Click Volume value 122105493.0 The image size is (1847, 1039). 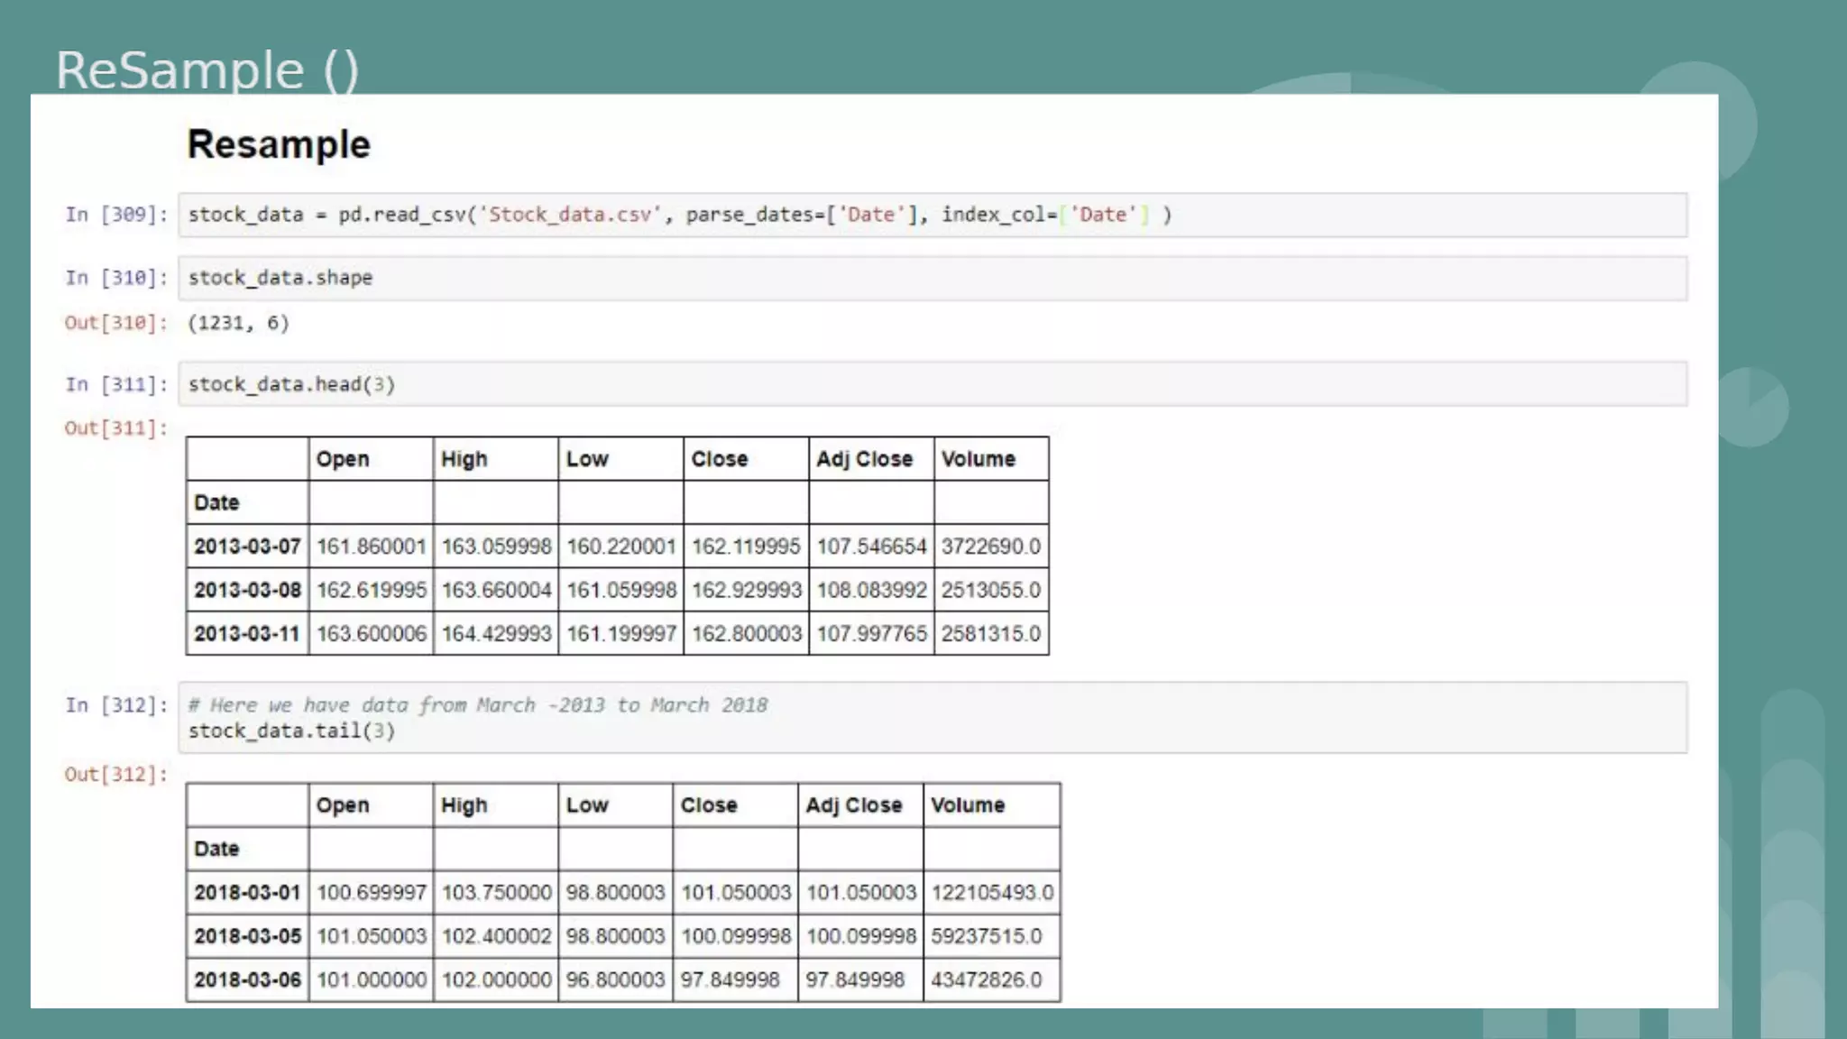click(x=992, y=893)
